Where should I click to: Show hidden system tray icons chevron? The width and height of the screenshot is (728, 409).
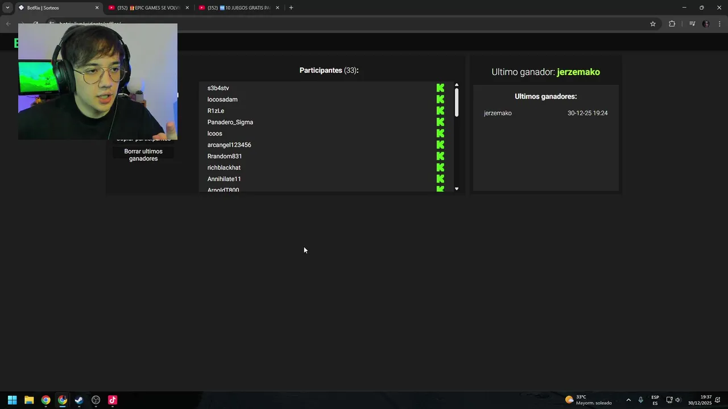628,400
